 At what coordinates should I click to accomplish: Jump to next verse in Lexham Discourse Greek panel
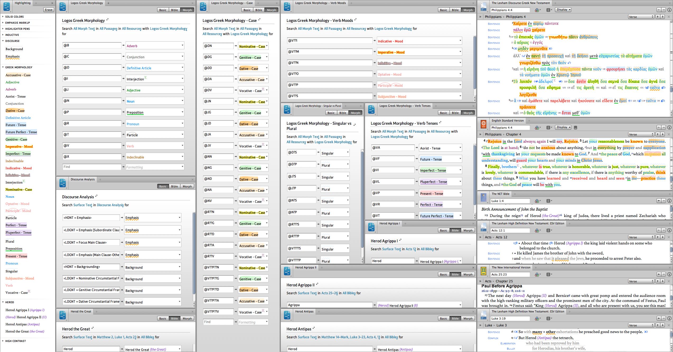click(x=662, y=17)
